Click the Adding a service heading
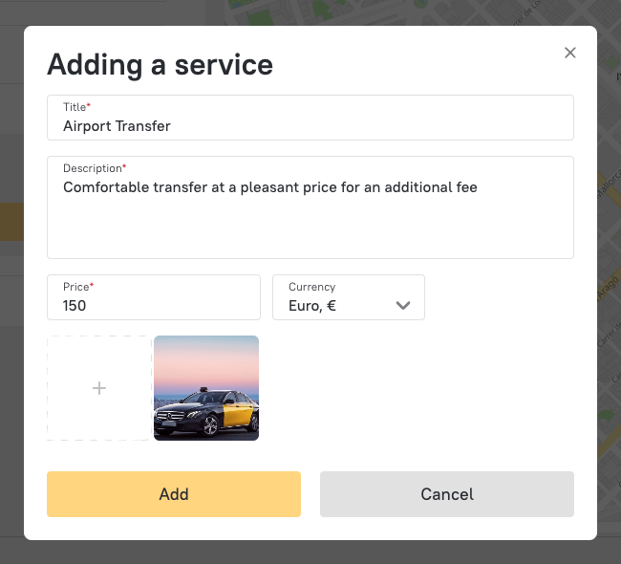The image size is (621, 564). click(160, 64)
